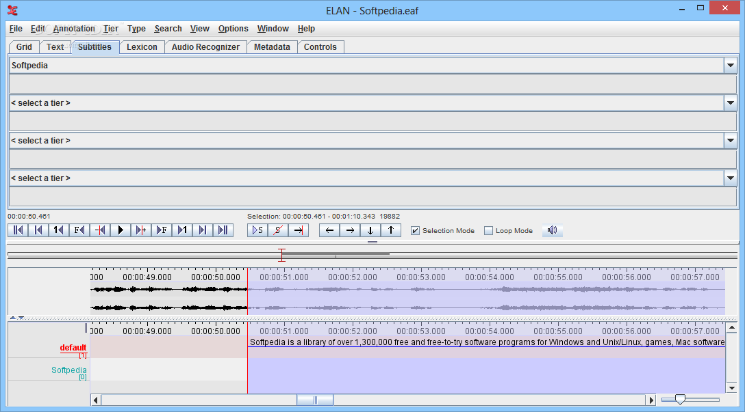745x412 pixels.
Task: Click the timeline zoom slider handle
Action: tap(680, 399)
